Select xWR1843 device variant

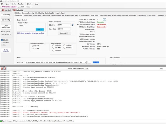click(64, 48)
